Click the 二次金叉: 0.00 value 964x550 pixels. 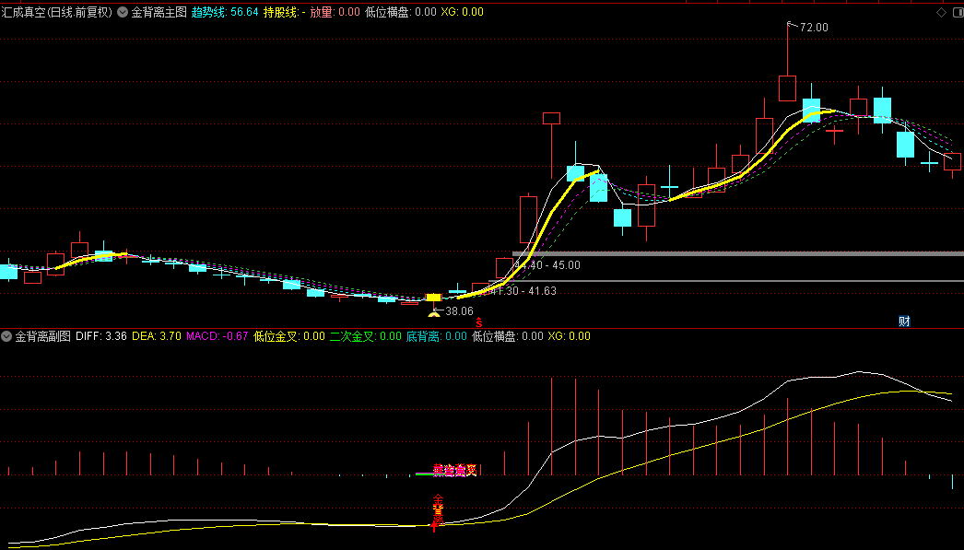click(365, 336)
